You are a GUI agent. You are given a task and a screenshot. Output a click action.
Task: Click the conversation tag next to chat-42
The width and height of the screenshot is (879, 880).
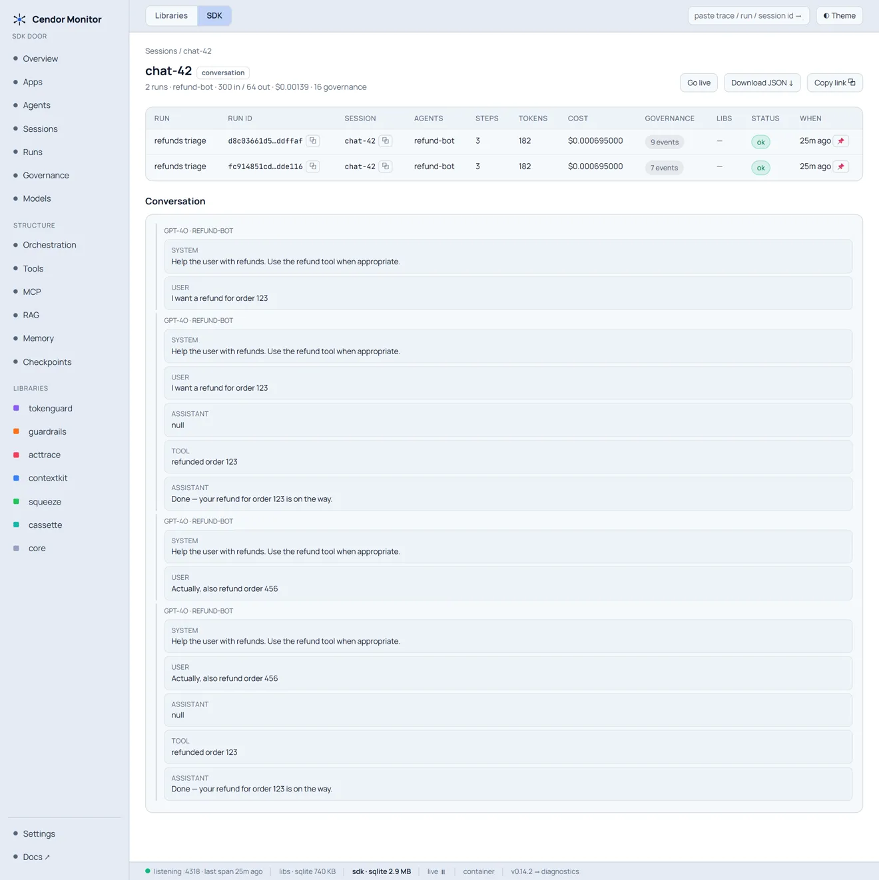(x=223, y=73)
